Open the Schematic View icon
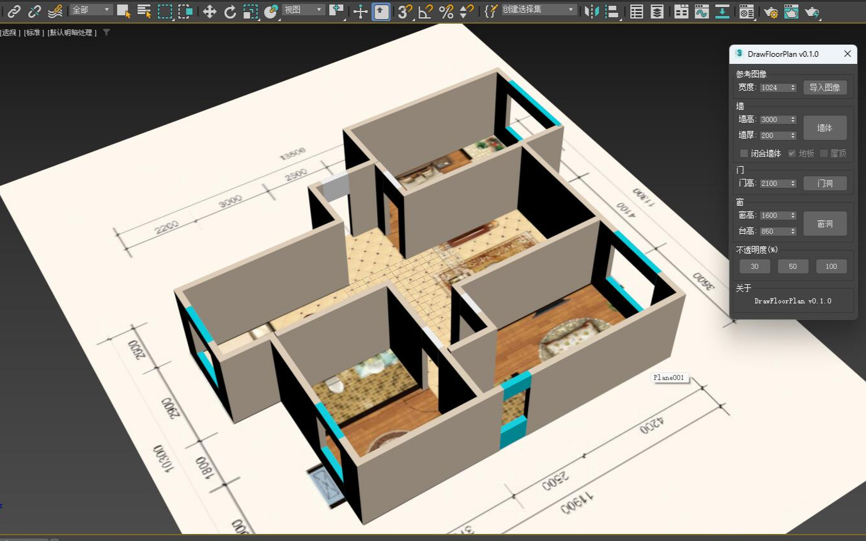This screenshot has width=866, height=541. click(722, 11)
